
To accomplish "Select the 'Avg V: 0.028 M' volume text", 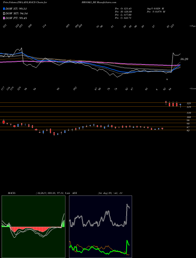I will [156, 9].
